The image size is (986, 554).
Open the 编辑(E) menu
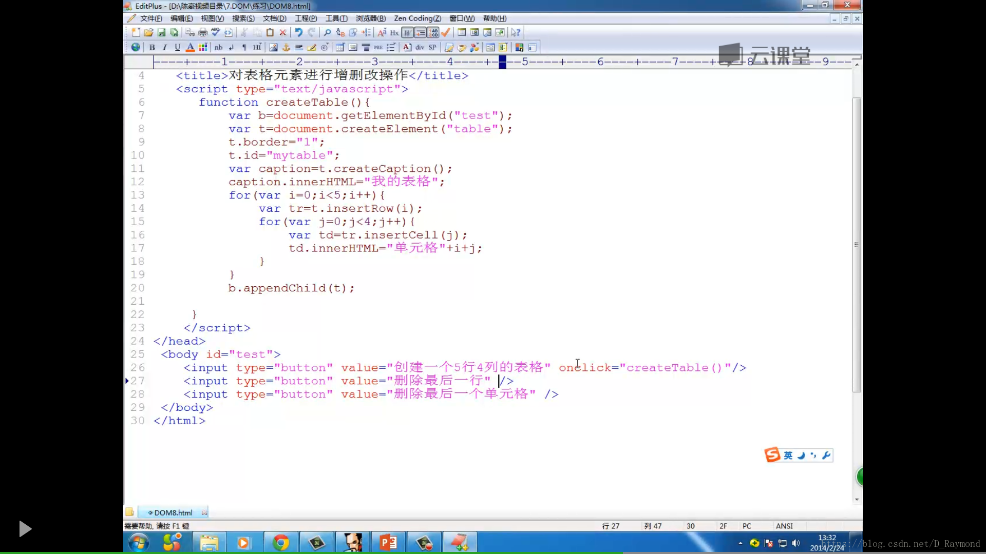(181, 18)
